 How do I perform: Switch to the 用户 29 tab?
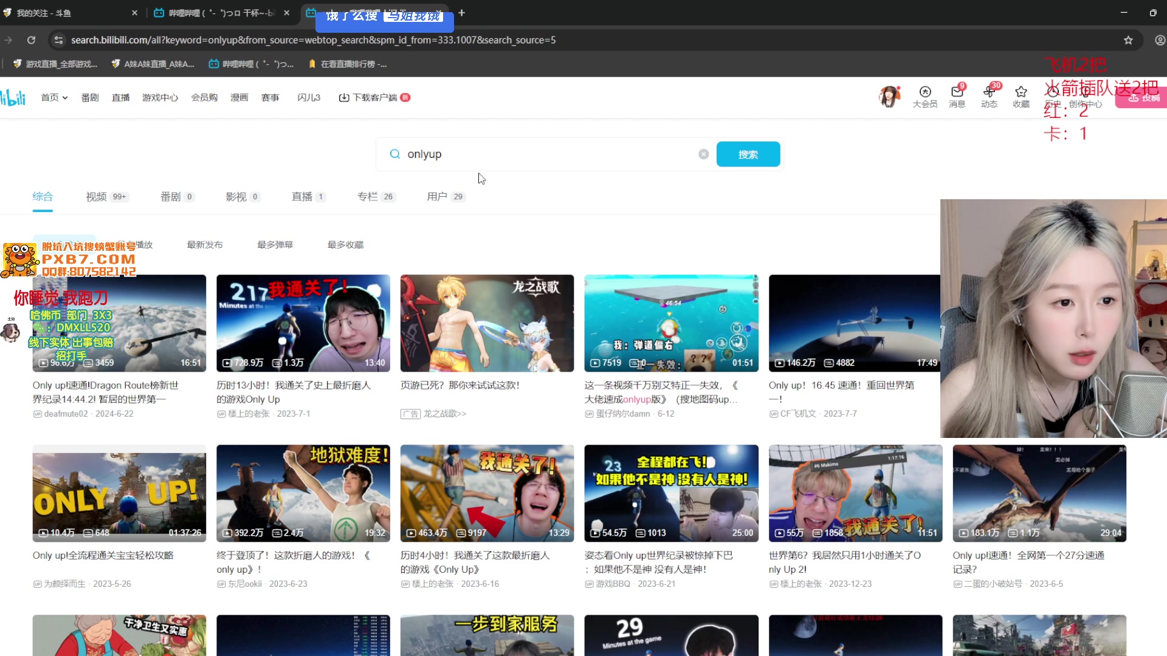[446, 197]
